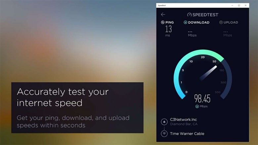Click the server icon beside C3Network.Inc
The height and width of the screenshot is (145, 258).
pyautogui.click(x=164, y=122)
